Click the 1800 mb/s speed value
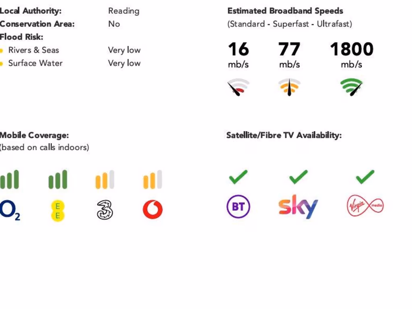This screenshot has width=412, height=309. [351, 49]
